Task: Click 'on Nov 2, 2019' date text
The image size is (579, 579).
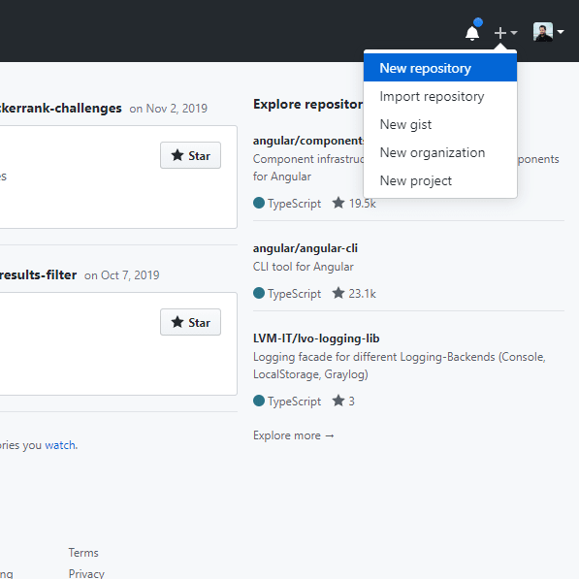Action: [x=169, y=109]
